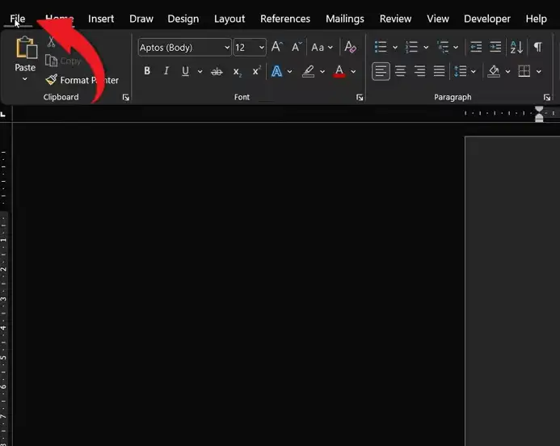Open line and paragraph spacing
The image size is (560, 446).
point(461,71)
